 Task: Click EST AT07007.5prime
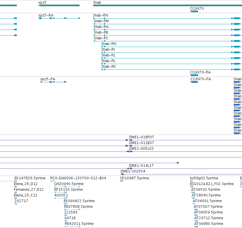coord(208,207)
